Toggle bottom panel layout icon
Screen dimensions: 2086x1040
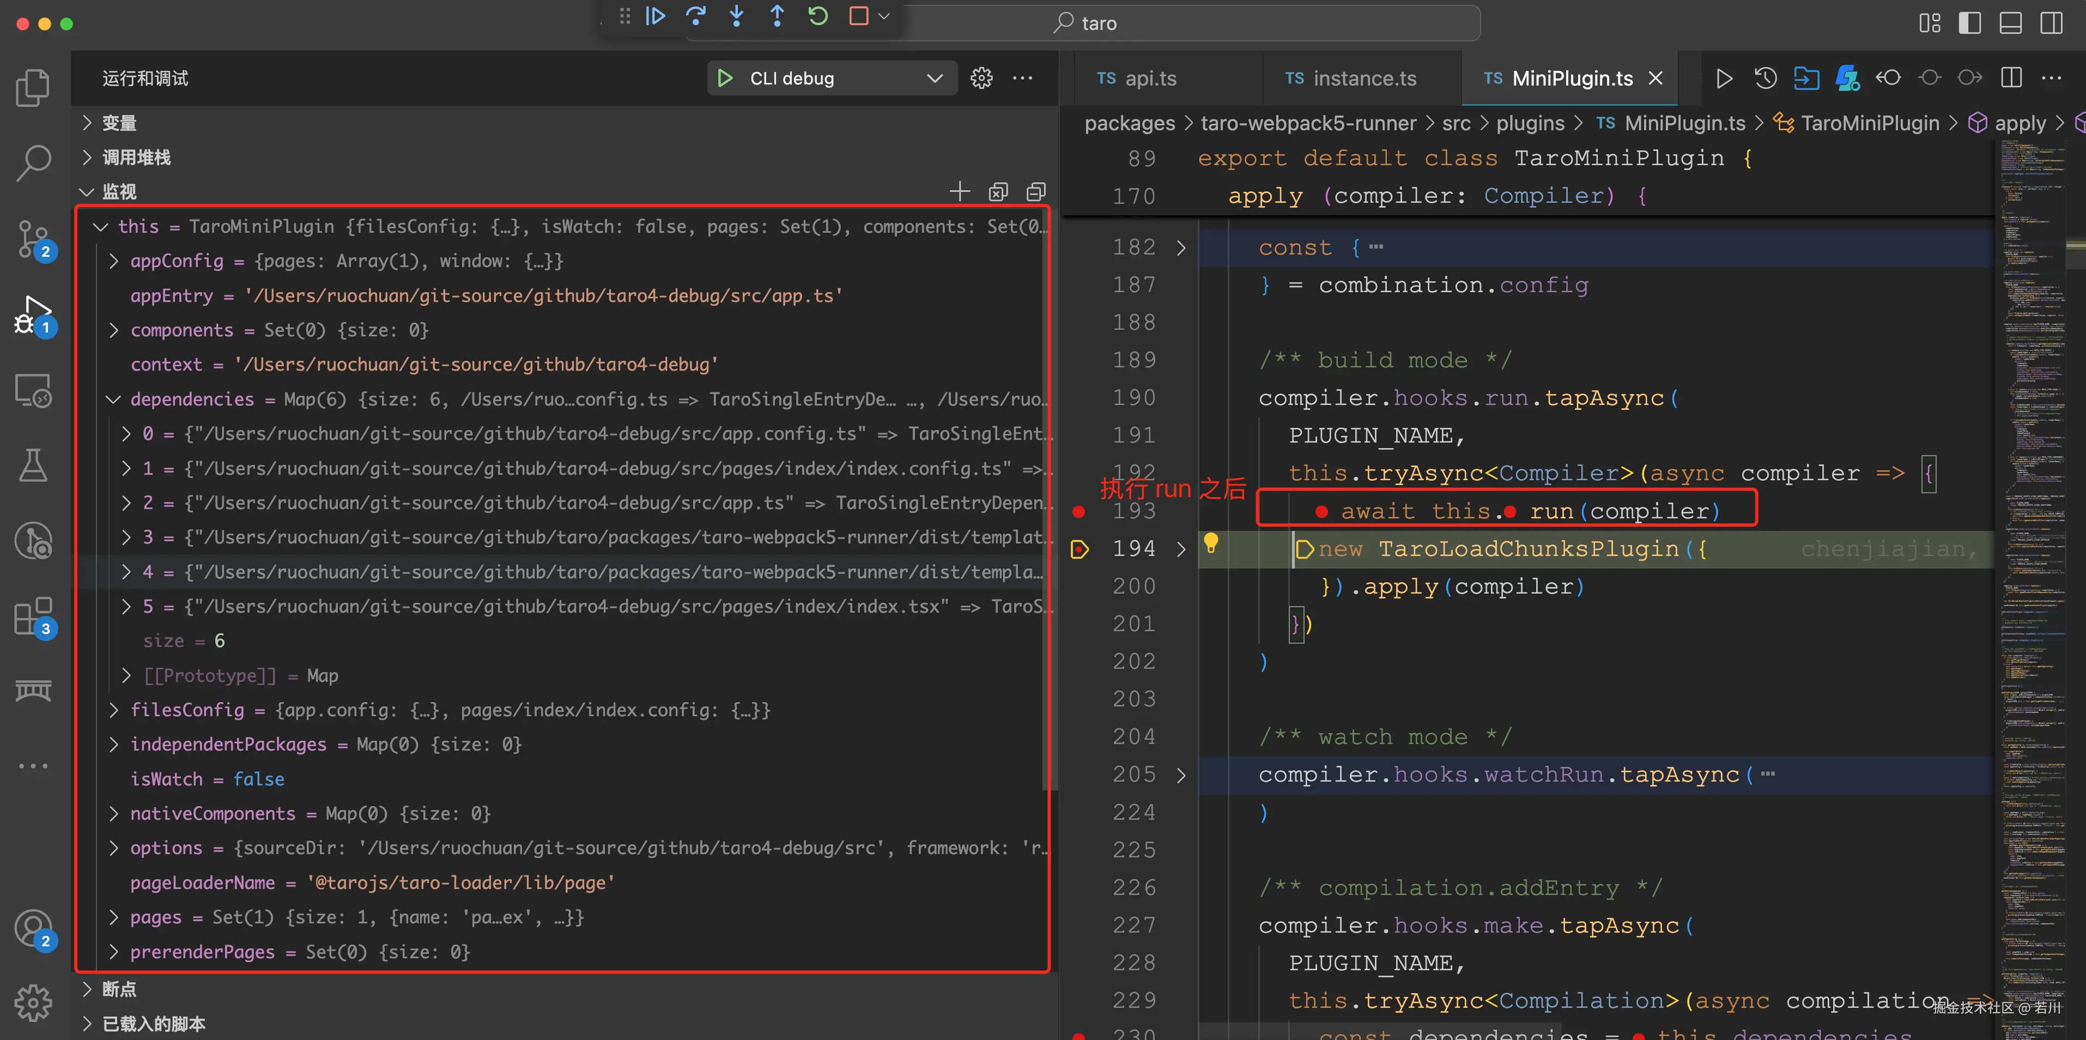[2011, 23]
